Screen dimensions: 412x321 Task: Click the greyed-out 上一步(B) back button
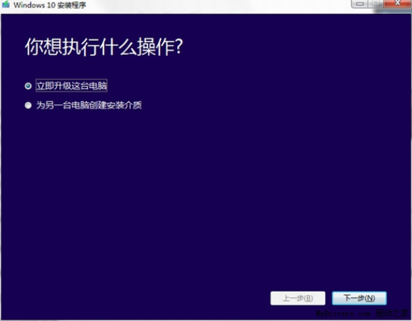[297, 298]
